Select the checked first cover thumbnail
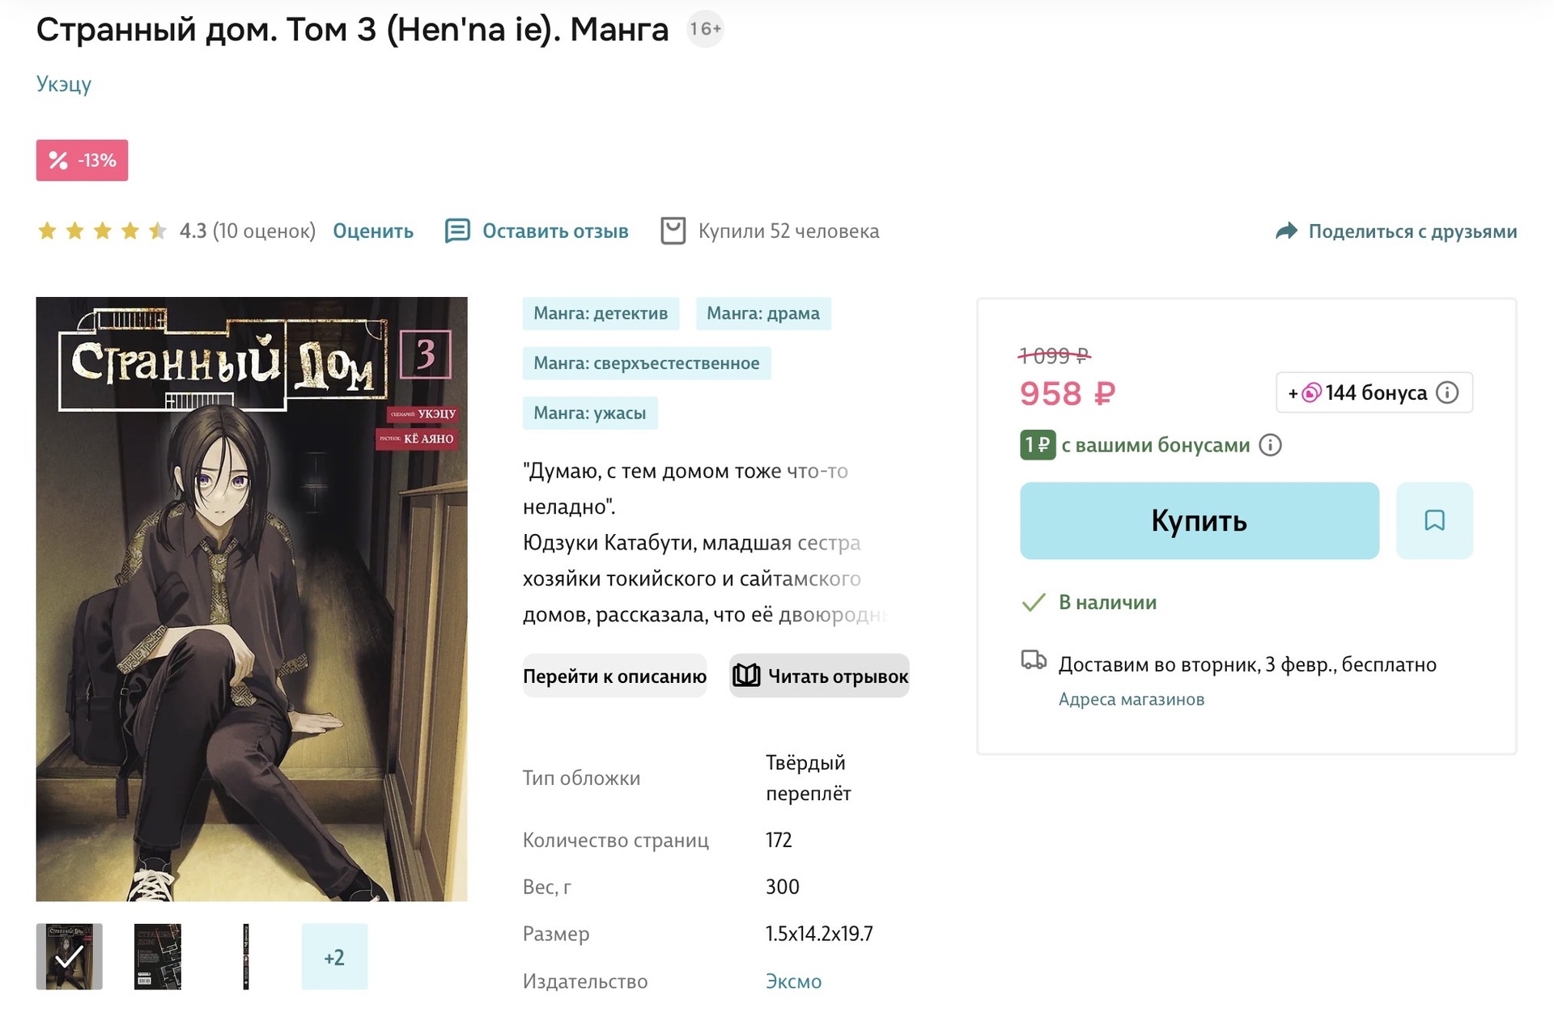1554x1009 pixels. 70,956
